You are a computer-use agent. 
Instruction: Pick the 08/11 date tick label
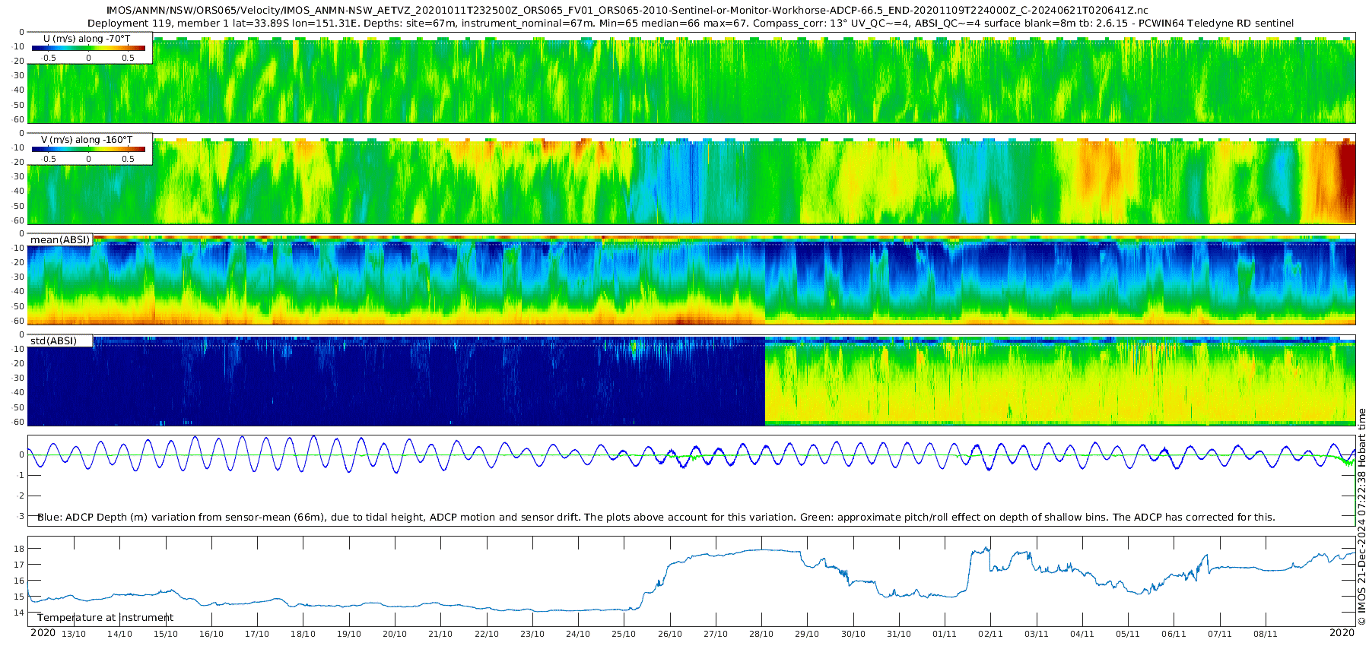[x=1266, y=634]
